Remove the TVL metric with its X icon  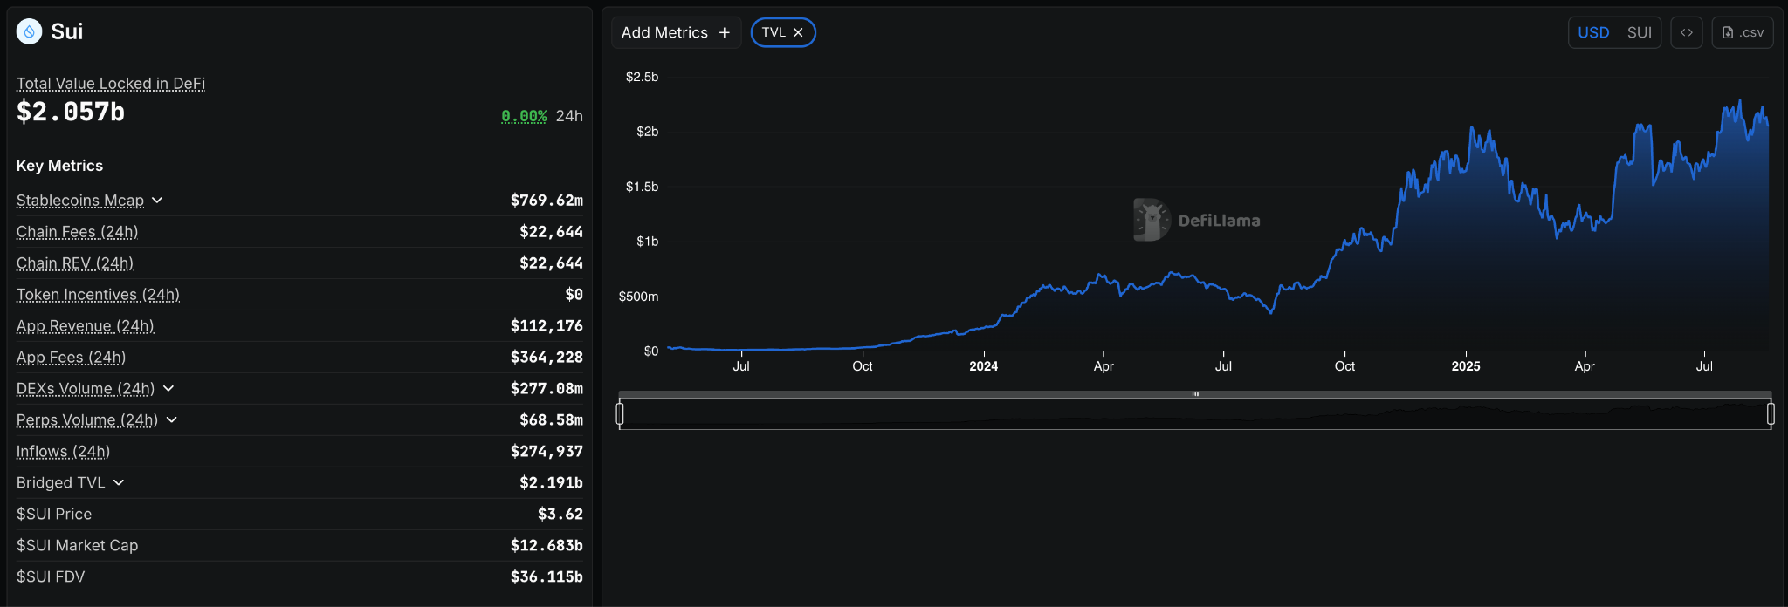tap(798, 32)
